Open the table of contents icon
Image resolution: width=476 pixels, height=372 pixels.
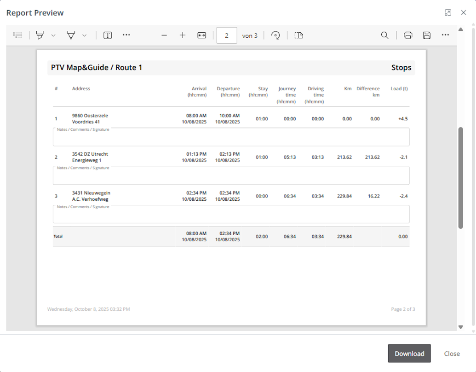click(18, 35)
